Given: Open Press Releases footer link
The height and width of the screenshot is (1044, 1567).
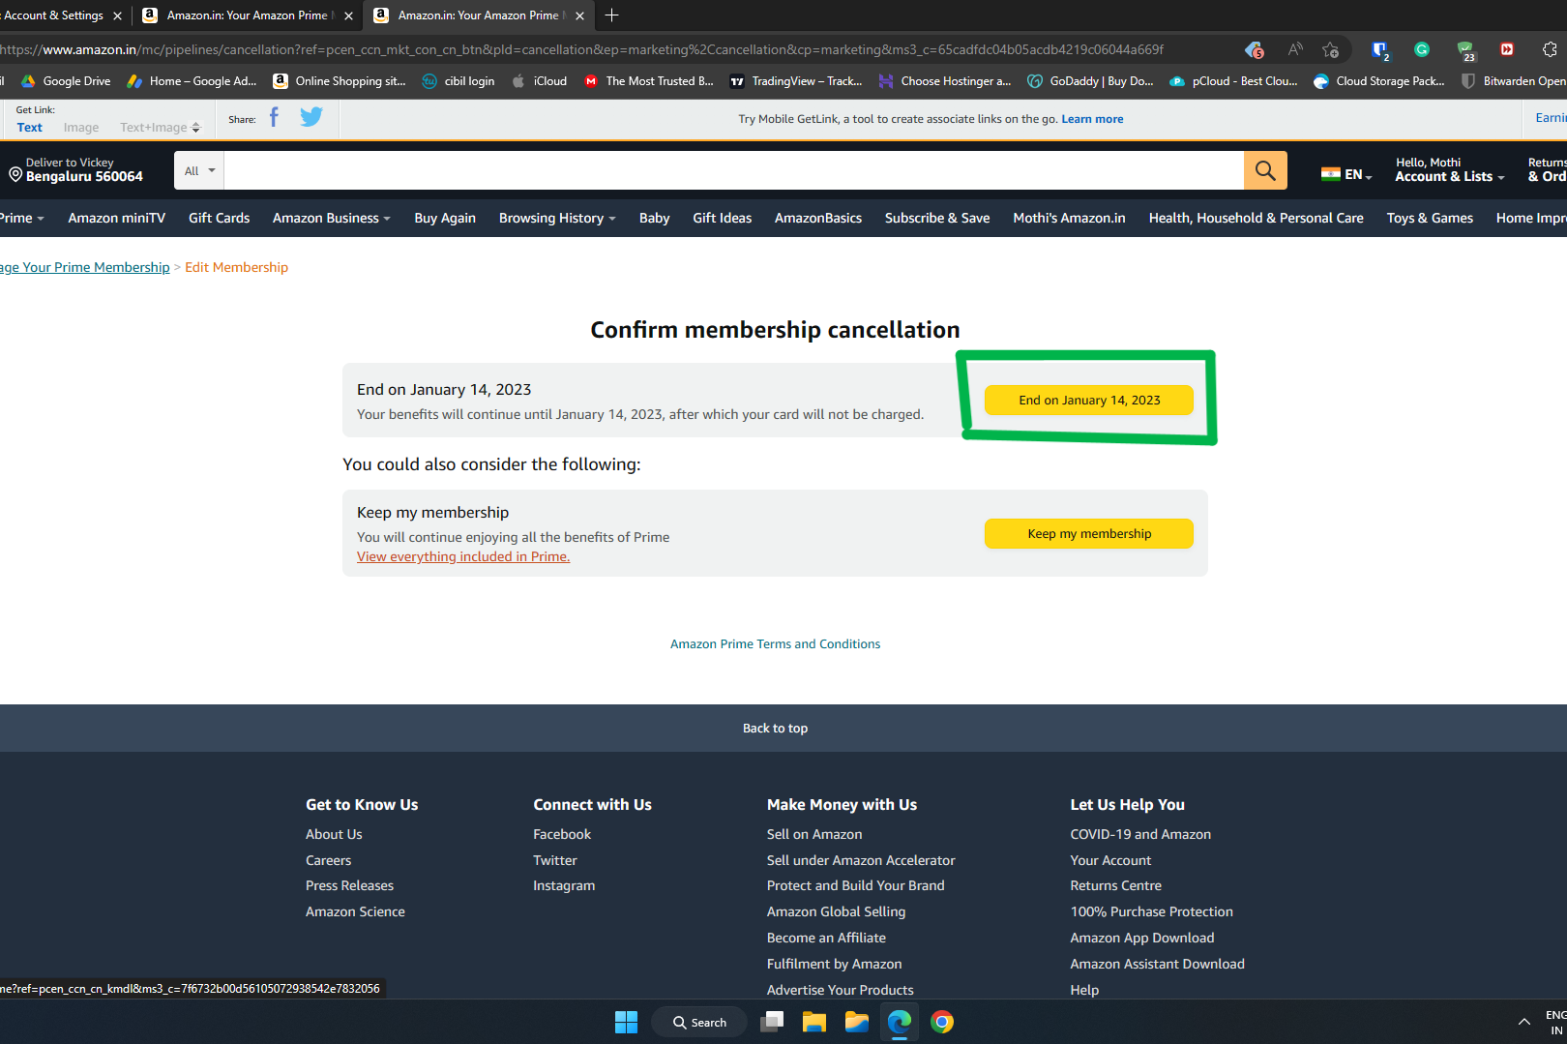Looking at the screenshot, I should pos(350,885).
